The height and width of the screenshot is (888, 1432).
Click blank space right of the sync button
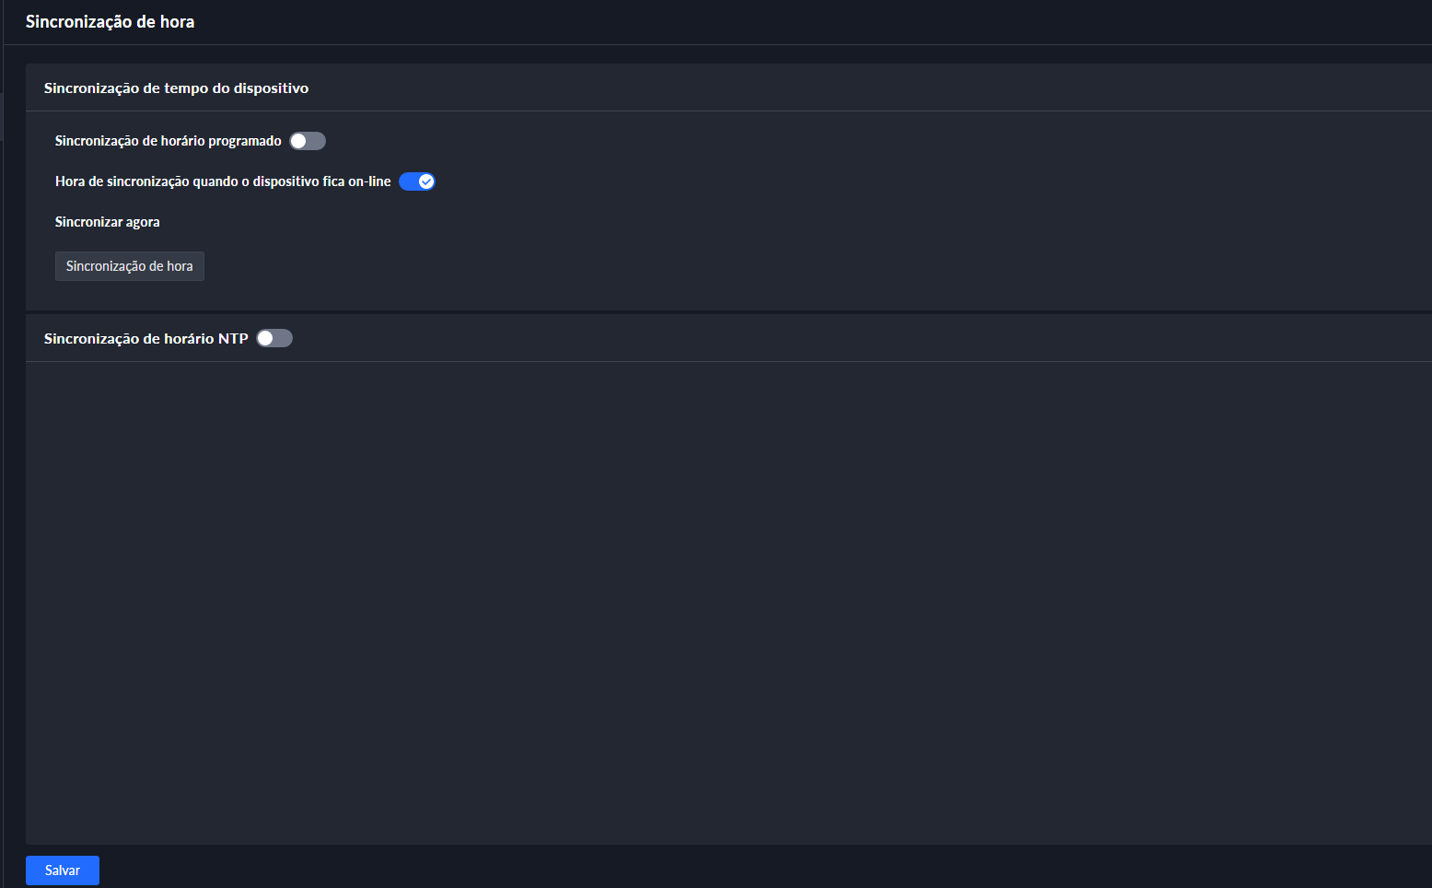pyautogui.click(x=645, y=266)
